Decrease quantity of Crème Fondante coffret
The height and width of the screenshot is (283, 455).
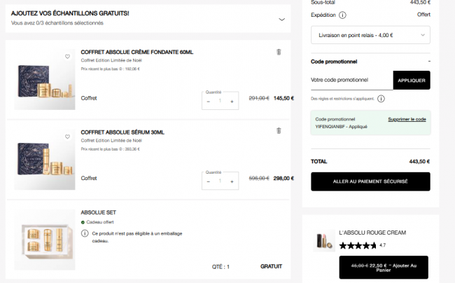click(x=209, y=102)
